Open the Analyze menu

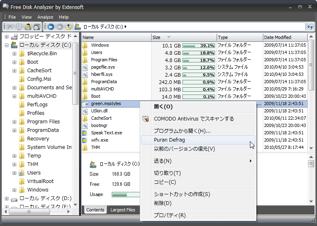coord(45,17)
